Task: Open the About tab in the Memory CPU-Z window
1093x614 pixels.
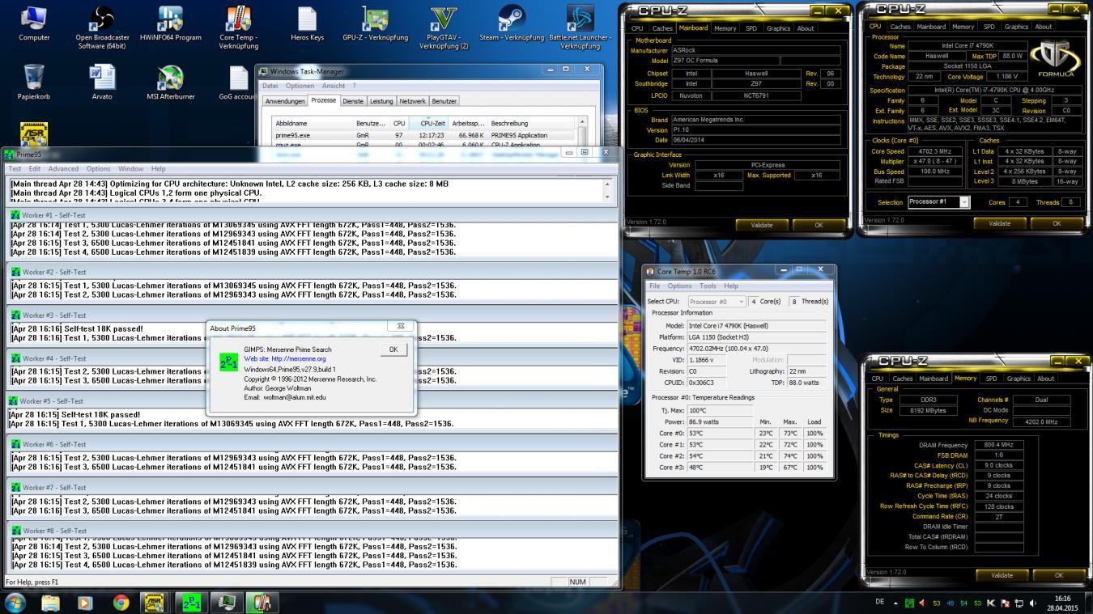Action: click(x=1046, y=378)
